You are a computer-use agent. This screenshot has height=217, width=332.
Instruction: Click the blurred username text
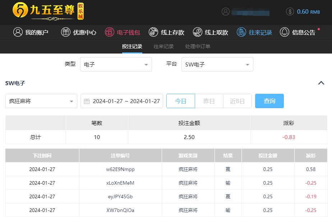[x=250, y=12]
